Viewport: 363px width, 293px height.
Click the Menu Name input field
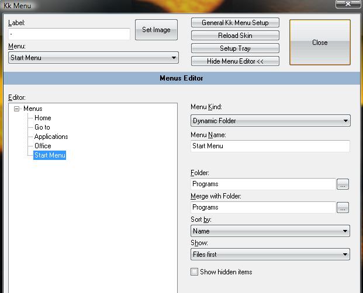(x=270, y=146)
